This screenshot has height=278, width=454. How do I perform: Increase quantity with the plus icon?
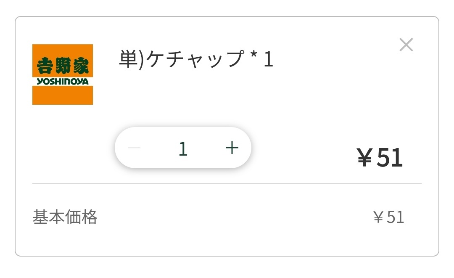click(232, 148)
